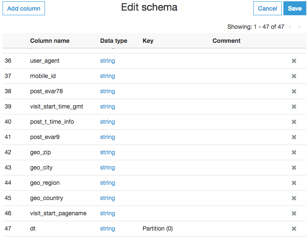Click the Column name header
The width and height of the screenshot is (308, 242).
pyautogui.click(x=50, y=41)
